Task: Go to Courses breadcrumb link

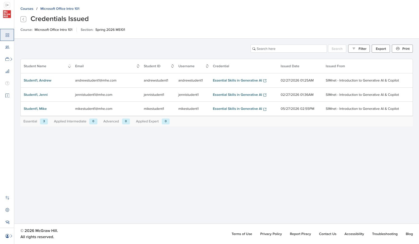Action: [27, 9]
